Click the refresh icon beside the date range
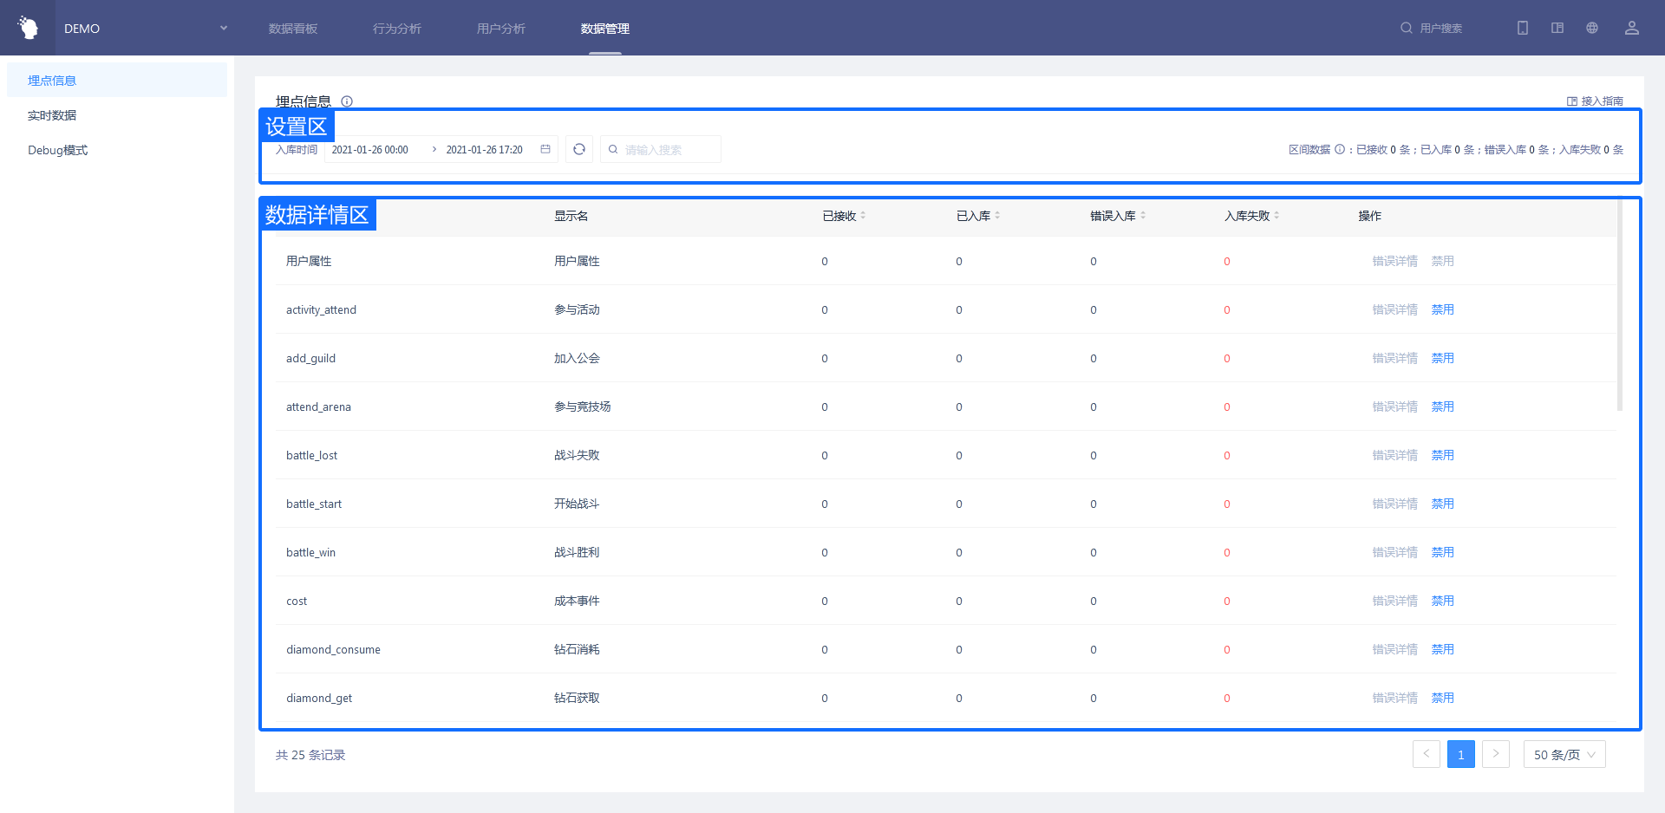Screen dimensions: 1665x813 click(x=579, y=149)
